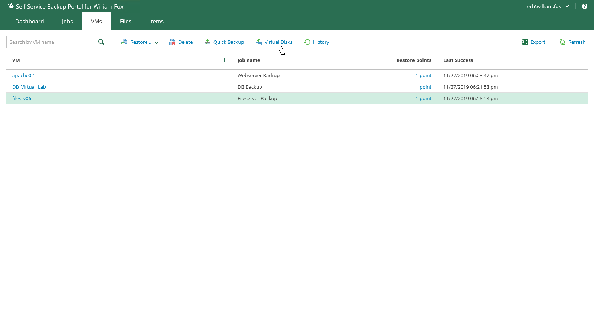Click the search magnifier icon
Viewport: 594px width, 334px height.
[x=101, y=42]
